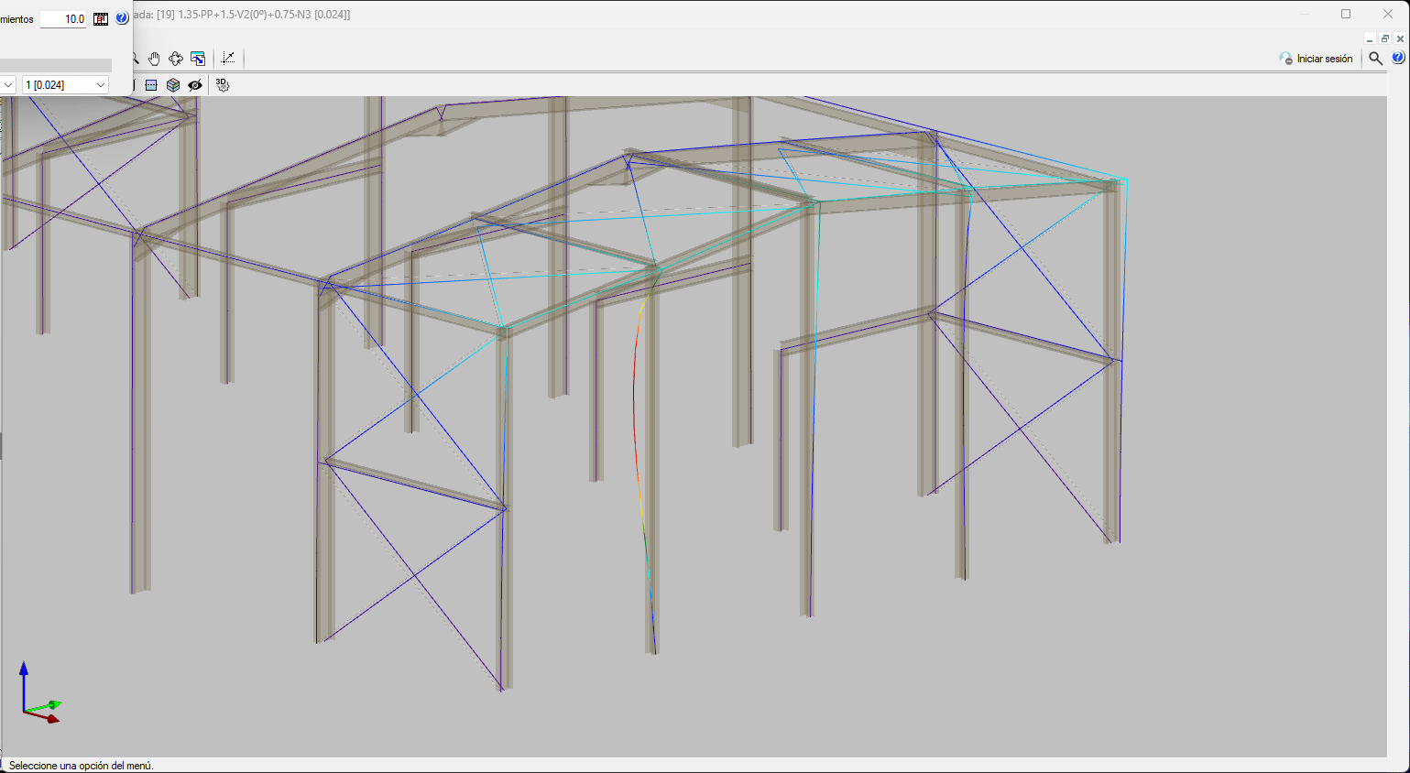Activate the orbit rotate view tool
Image resolution: width=1410 pixels, height=773 pixels.
[176, 59]
